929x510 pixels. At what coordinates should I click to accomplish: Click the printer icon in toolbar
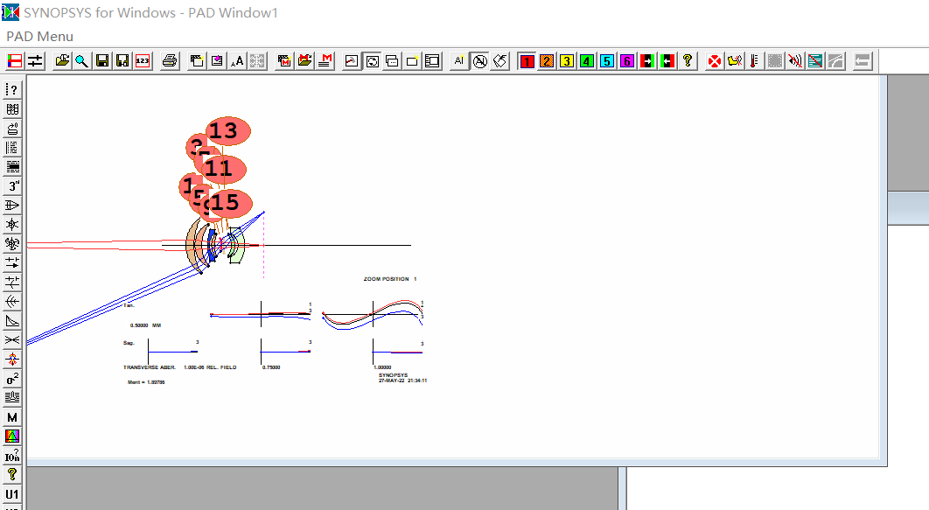(x=171, y=61)
